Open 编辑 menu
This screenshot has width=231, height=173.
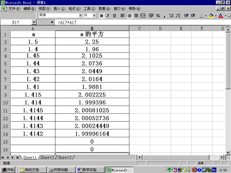29,9
